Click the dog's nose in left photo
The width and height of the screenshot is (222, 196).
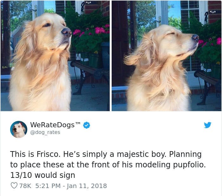[x=67, y=32]
